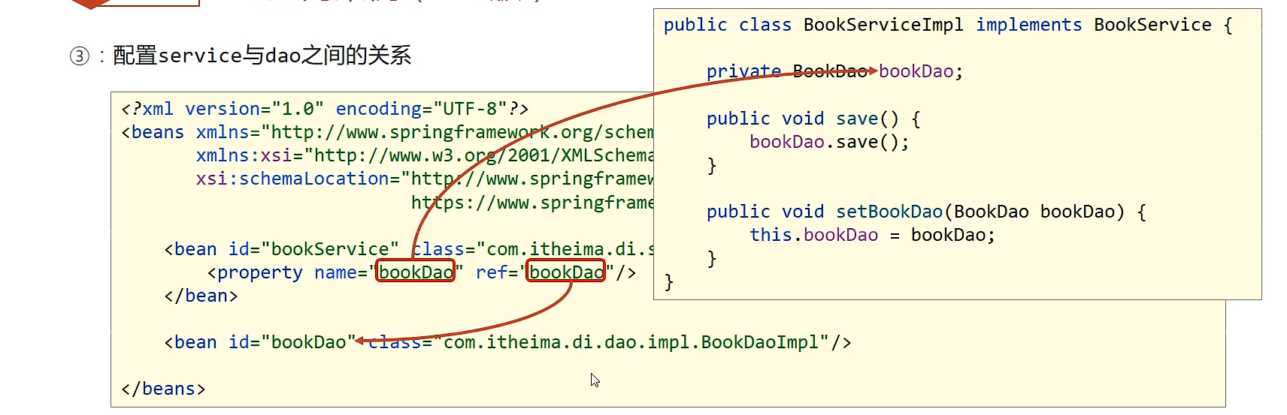Select the BookServiceImpl class name
Viewport: 1287px width, 415px height.
pos(883,25)
